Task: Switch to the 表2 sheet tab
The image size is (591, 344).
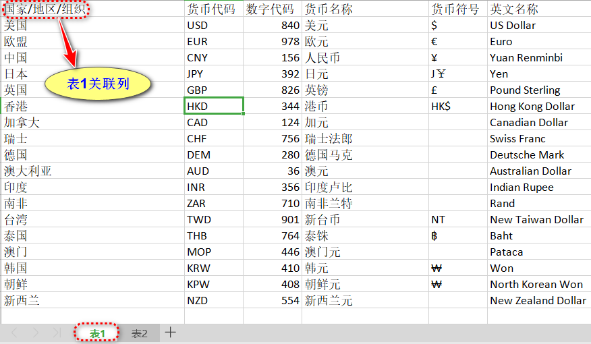Action: (x=139, y=333)
